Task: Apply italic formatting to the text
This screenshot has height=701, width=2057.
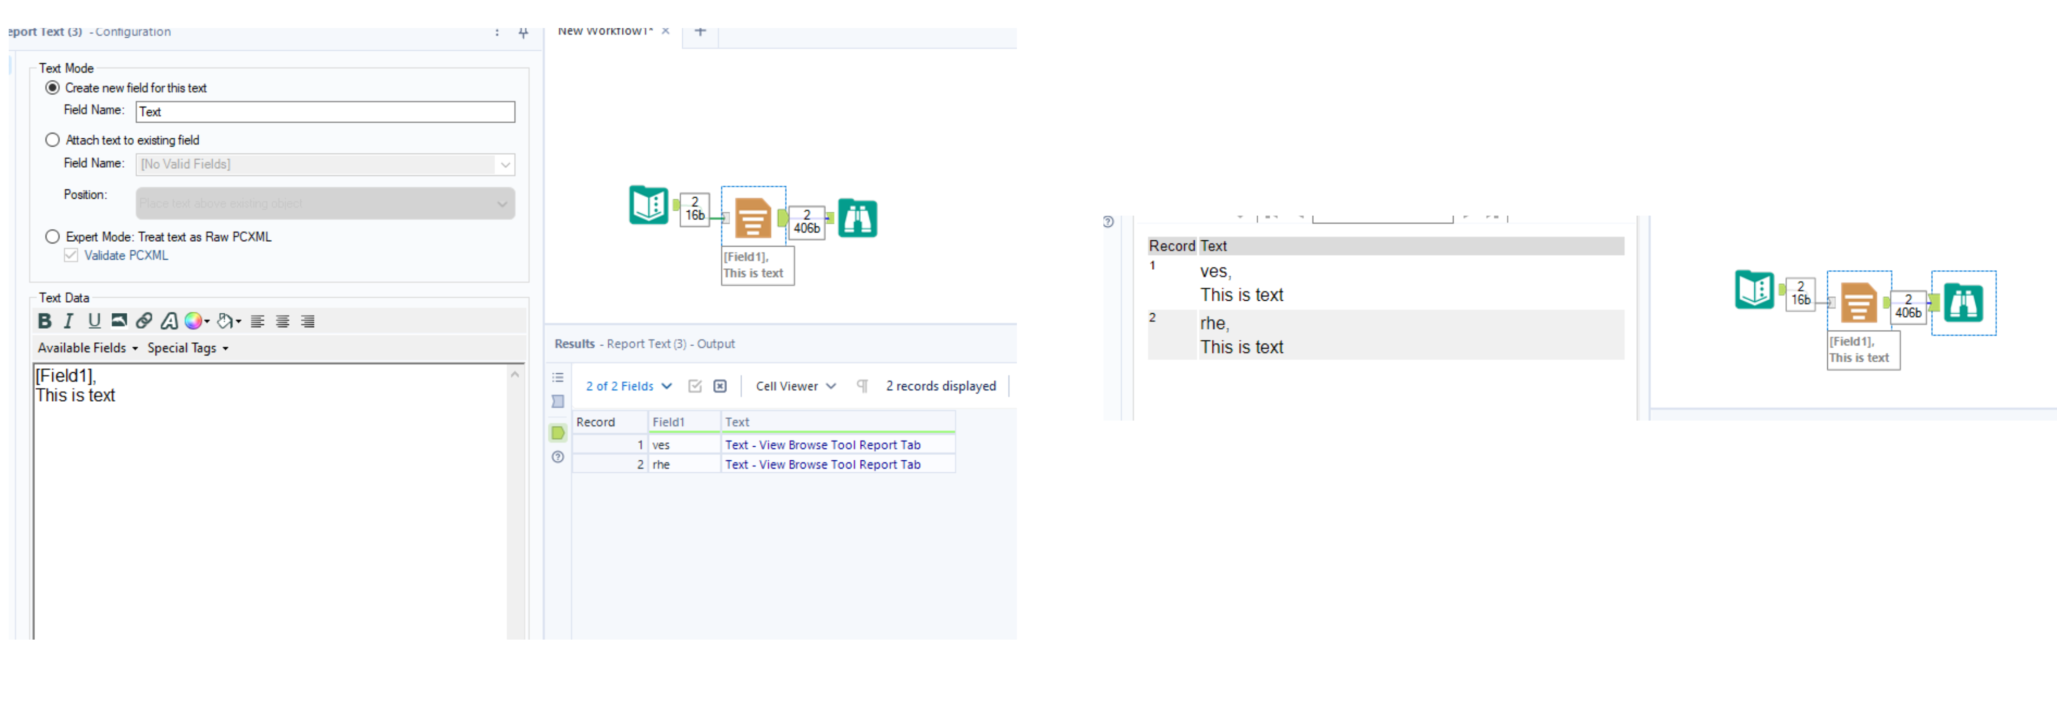Action: 69,321
